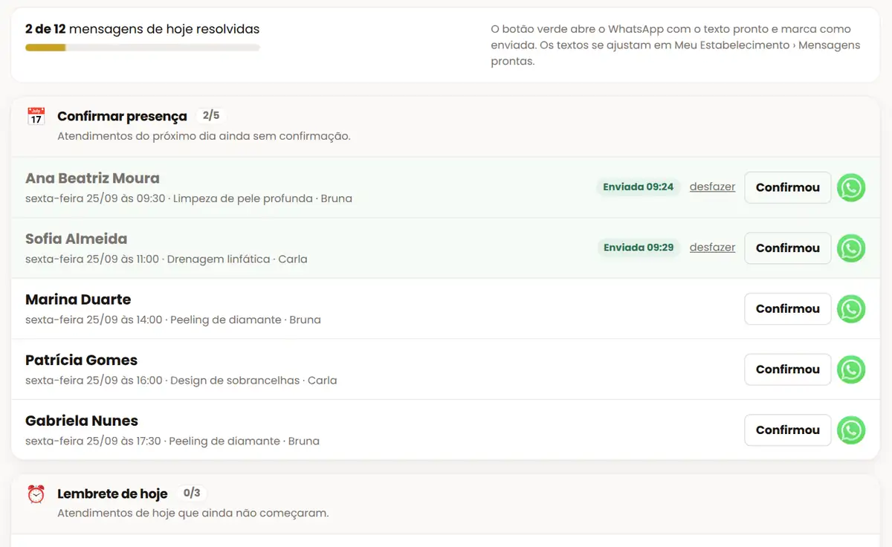
Task: Click the name Patrícia Gomes
Action: (x=81, y=360)
